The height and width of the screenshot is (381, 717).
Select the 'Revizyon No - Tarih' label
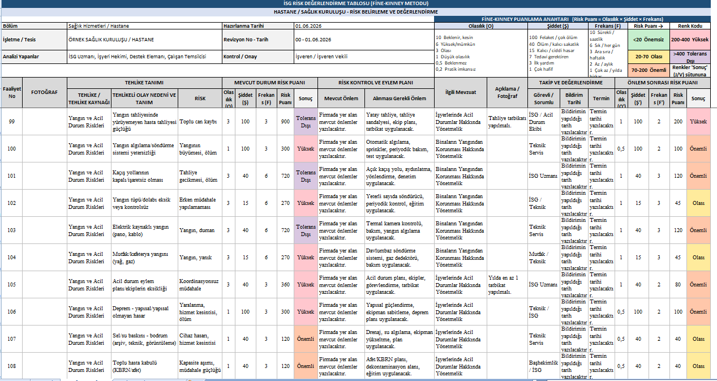point(257,40)
